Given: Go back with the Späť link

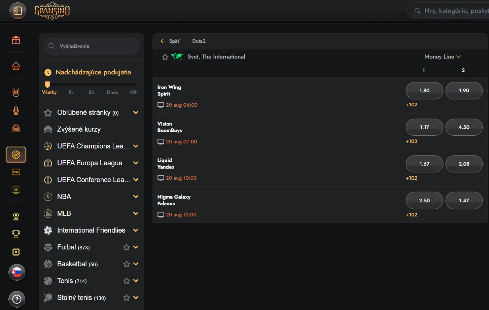Looking at the screenshot, I should click(170, 41).
